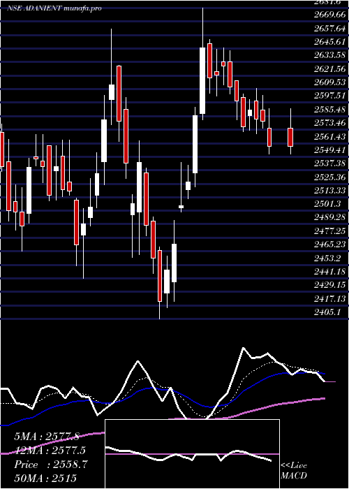Select the 2465.23 axis value
Screen dimensions: 349x489
tap(329, 245)
